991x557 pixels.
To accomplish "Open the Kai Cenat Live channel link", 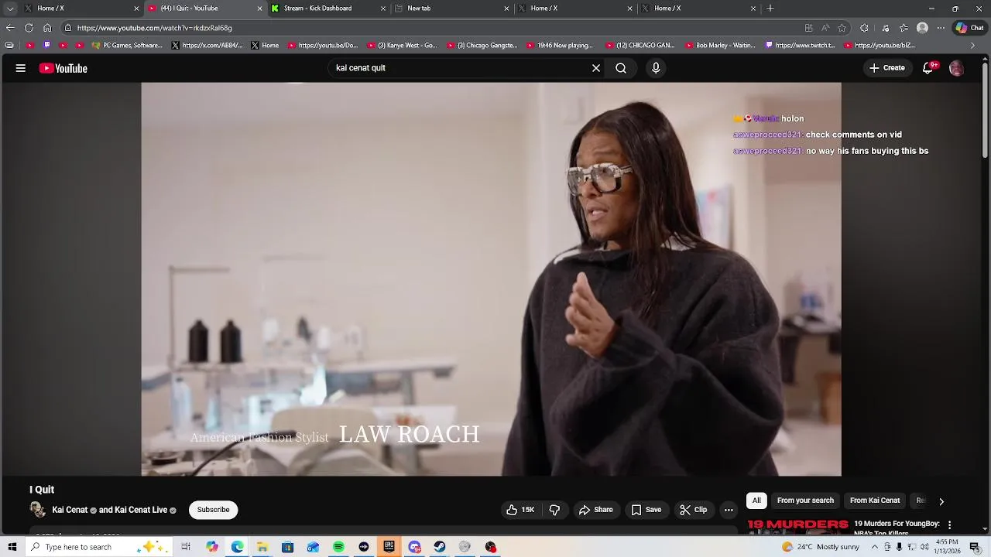I will click(141, 510).
